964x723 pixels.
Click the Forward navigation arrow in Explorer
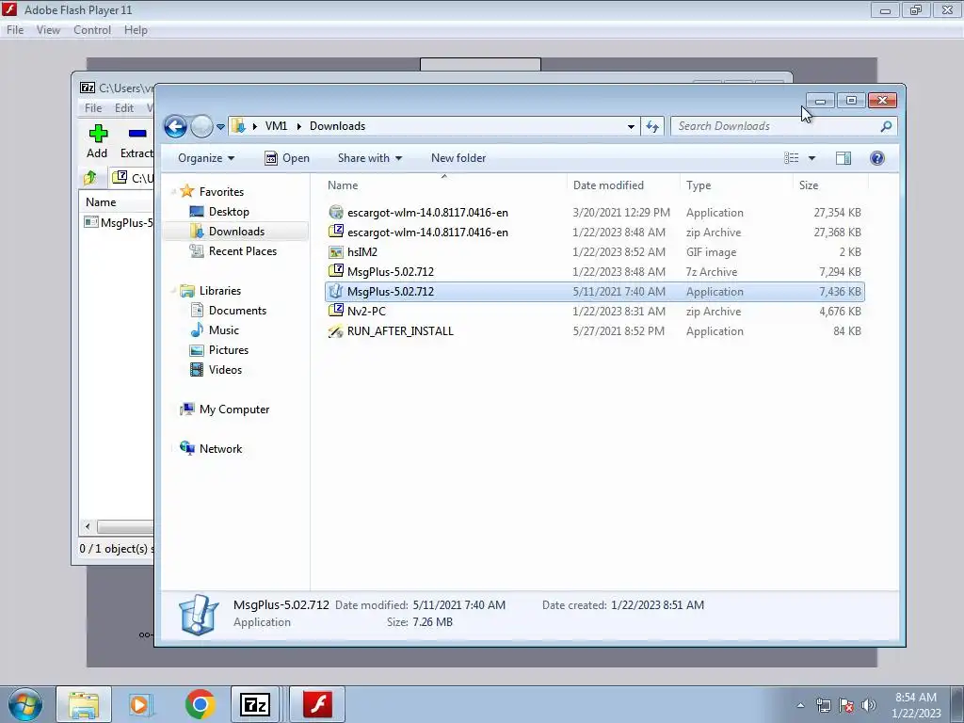pyautogui.click(x=201, y=127)
